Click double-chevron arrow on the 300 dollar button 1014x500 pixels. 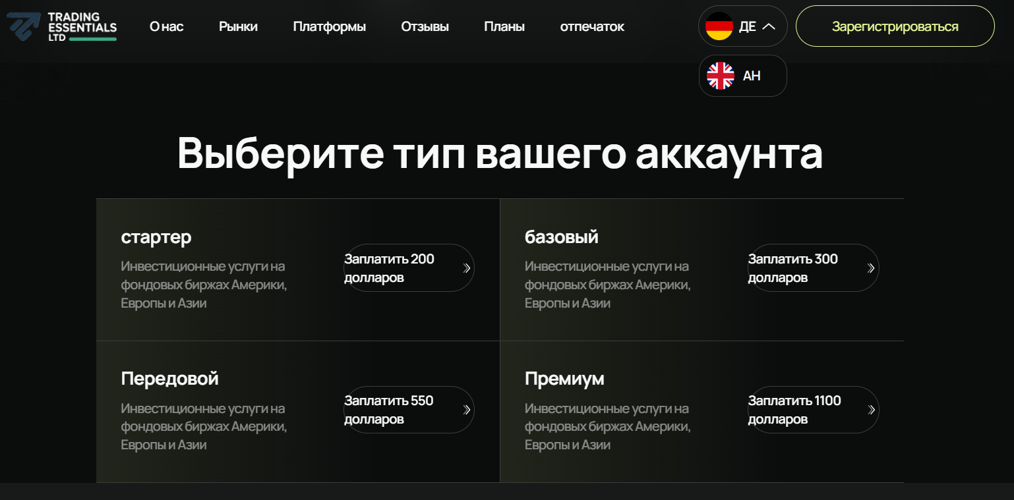(x=871, y=268)
